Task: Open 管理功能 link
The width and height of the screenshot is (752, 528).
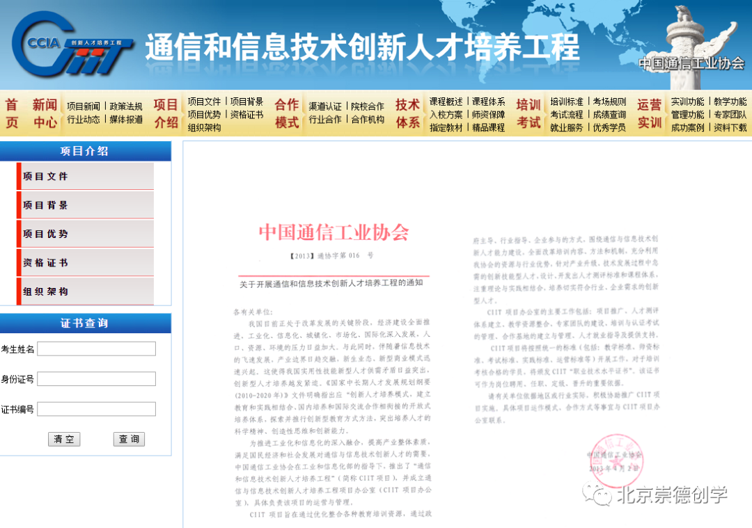Action: click(x=688, y=115)
